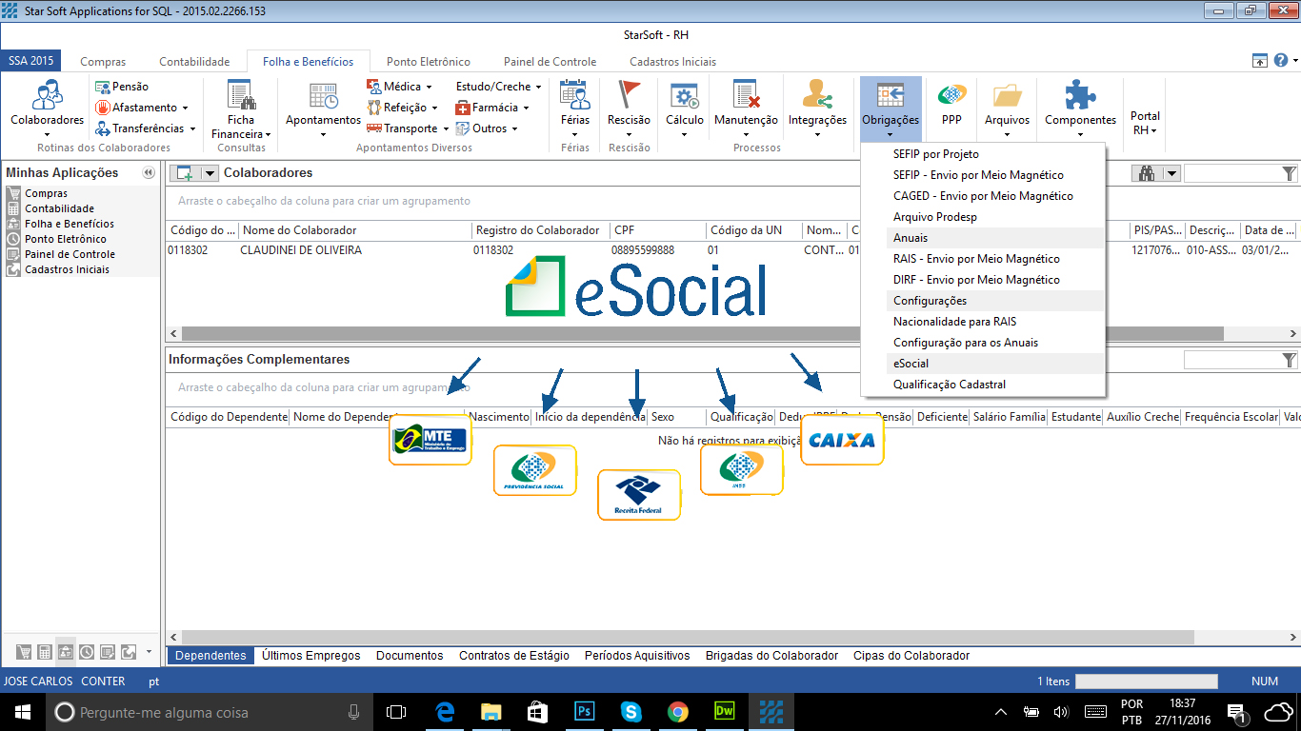Open Google Chrome from the taskbar
1301x731 pixels.
tap(677, 711)
